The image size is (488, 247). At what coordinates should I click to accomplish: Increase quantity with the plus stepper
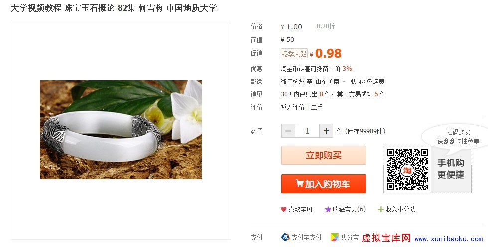(x=326, y=131)
